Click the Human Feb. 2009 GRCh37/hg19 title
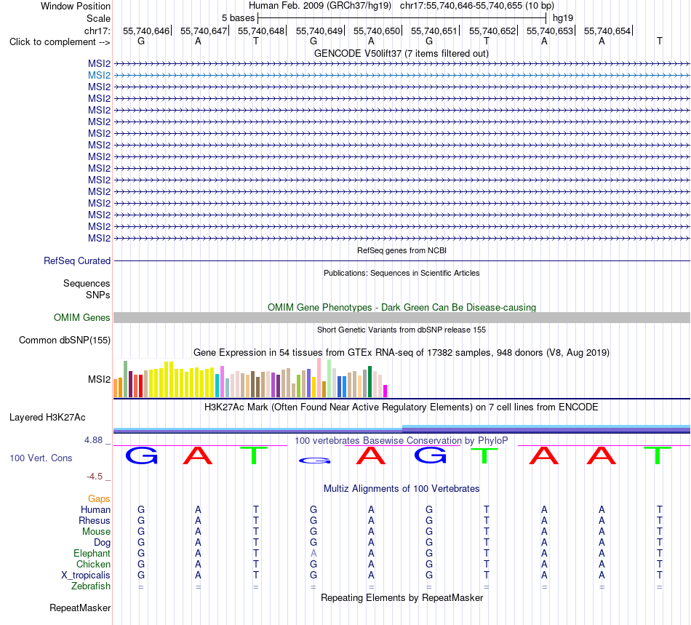This screenshot has height=625, width=691. click(x=320, y=6)
